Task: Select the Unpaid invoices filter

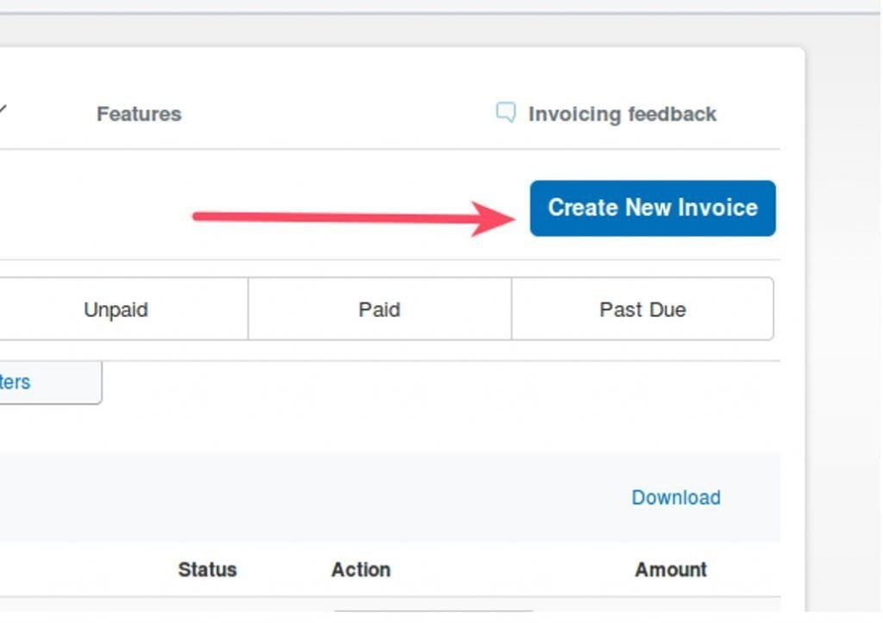Action: click(x=116, y=309)
